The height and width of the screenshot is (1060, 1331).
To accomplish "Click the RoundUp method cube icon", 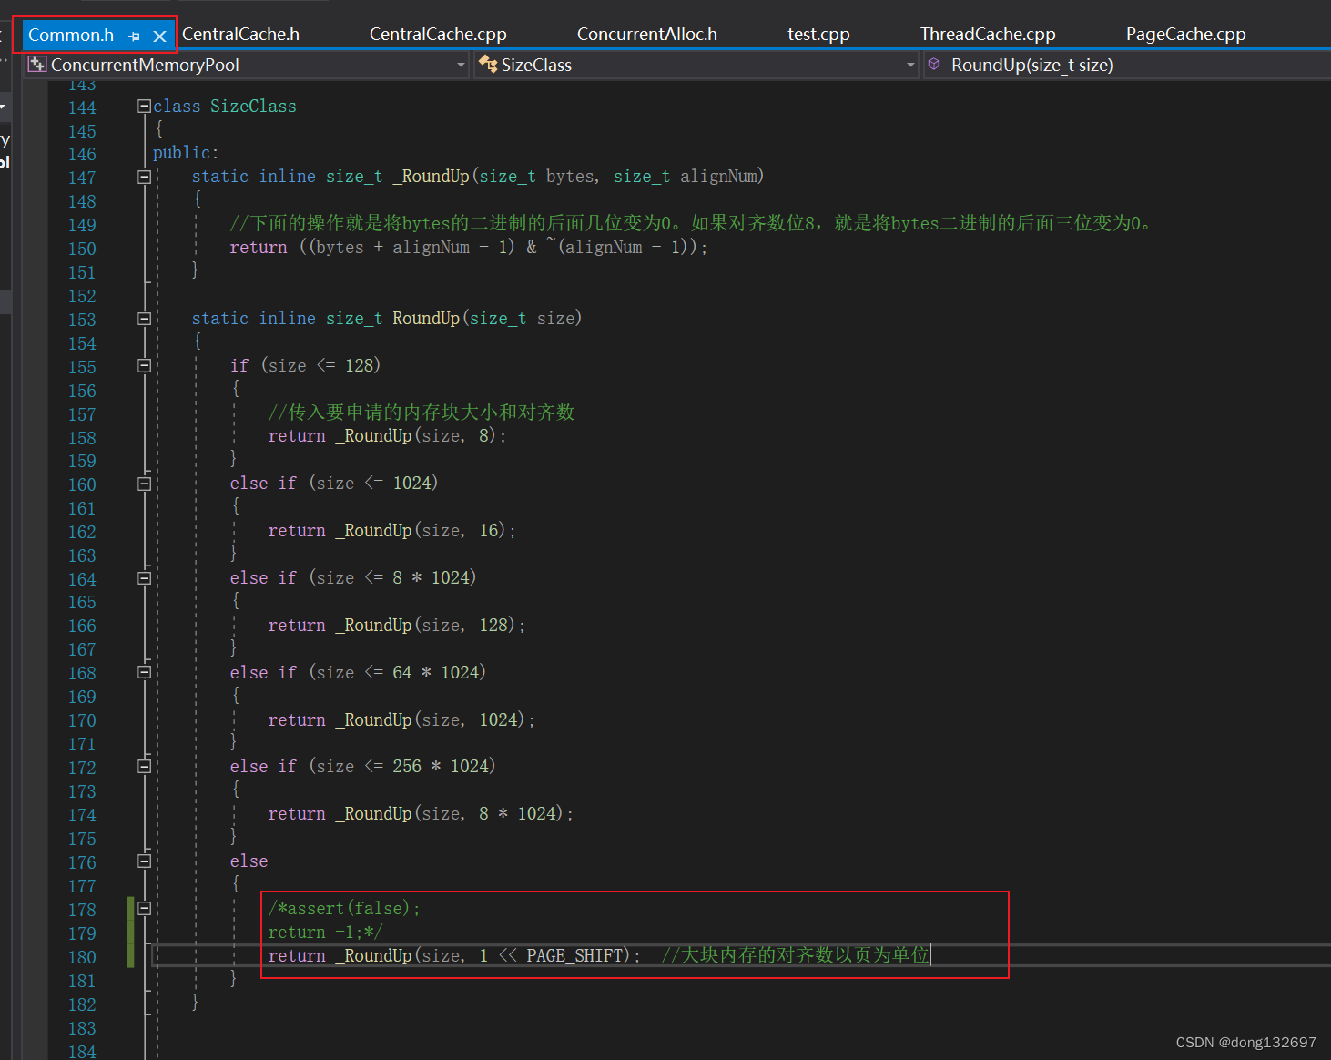I will click(x=934, y=64).
